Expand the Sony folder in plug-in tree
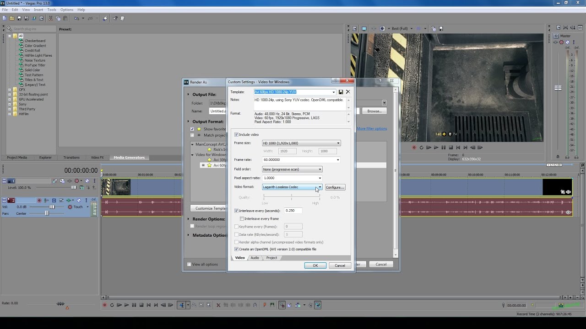 [10, 104]
